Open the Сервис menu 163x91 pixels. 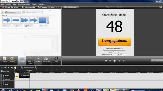coord(34,4)
